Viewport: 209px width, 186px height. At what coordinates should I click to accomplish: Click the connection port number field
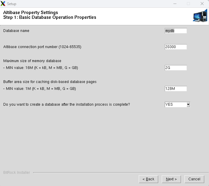click(x=176, y=47)
